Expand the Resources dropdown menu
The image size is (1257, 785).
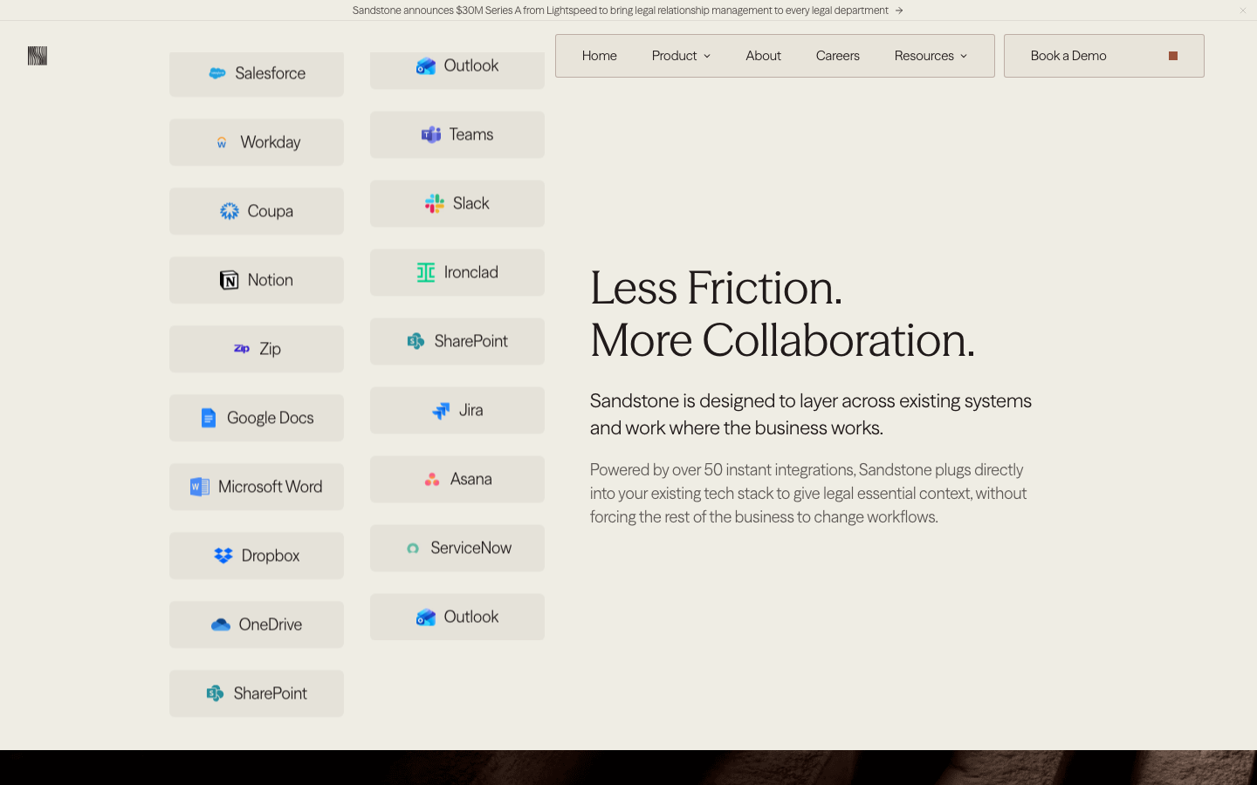(931, 56)
